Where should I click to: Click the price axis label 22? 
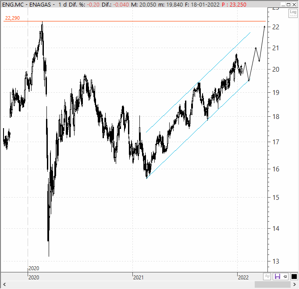coord(276,27)
